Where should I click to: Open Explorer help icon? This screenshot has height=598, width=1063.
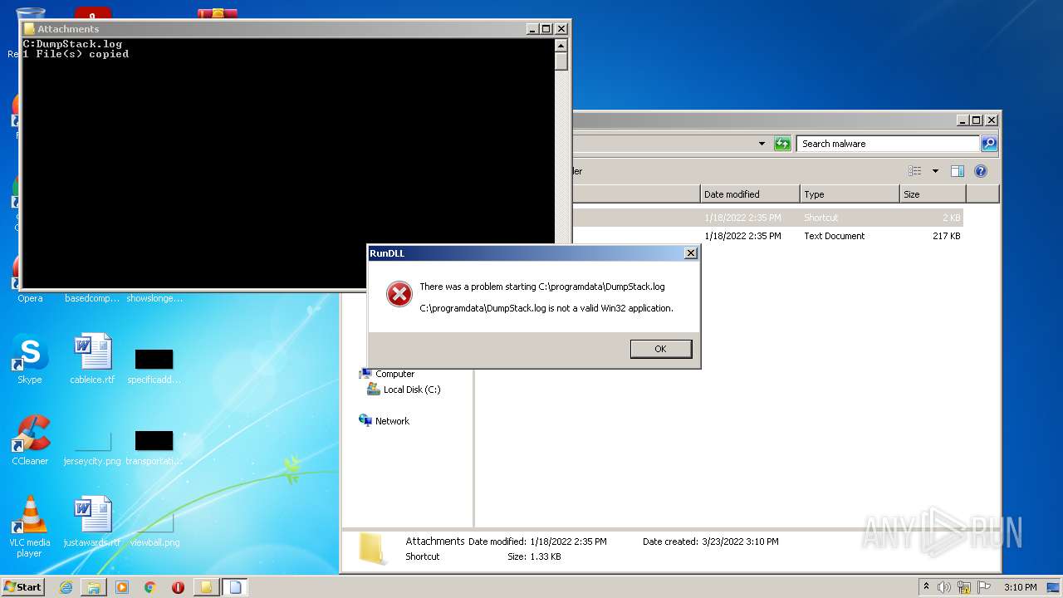click(x=980, y=171)
